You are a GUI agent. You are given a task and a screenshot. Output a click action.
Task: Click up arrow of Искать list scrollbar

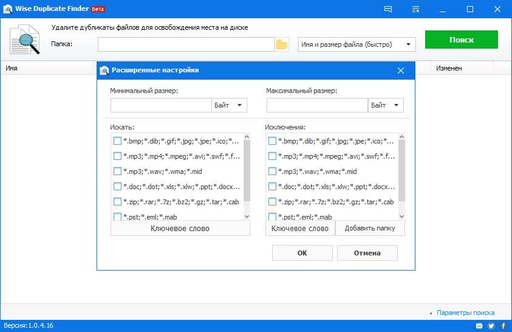(247, 137)
